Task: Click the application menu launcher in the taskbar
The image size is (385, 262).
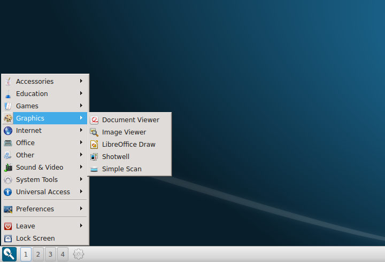Action: [x=9, y=254]
